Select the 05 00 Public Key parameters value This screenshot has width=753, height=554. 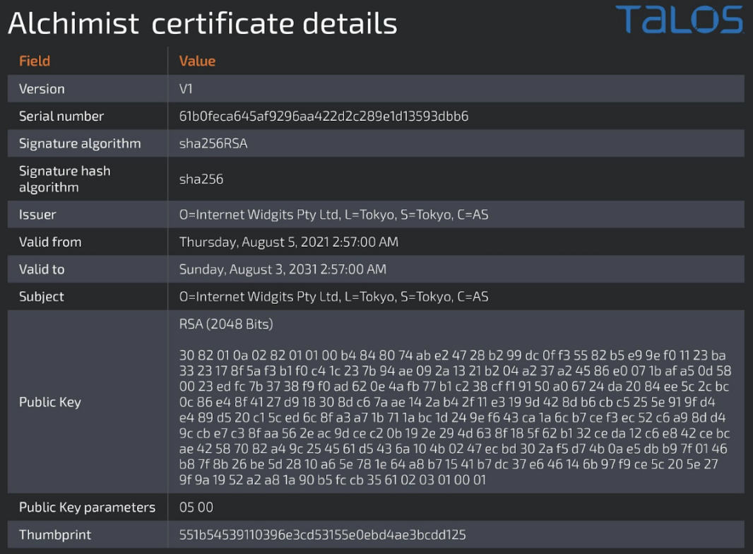[196, 507]
